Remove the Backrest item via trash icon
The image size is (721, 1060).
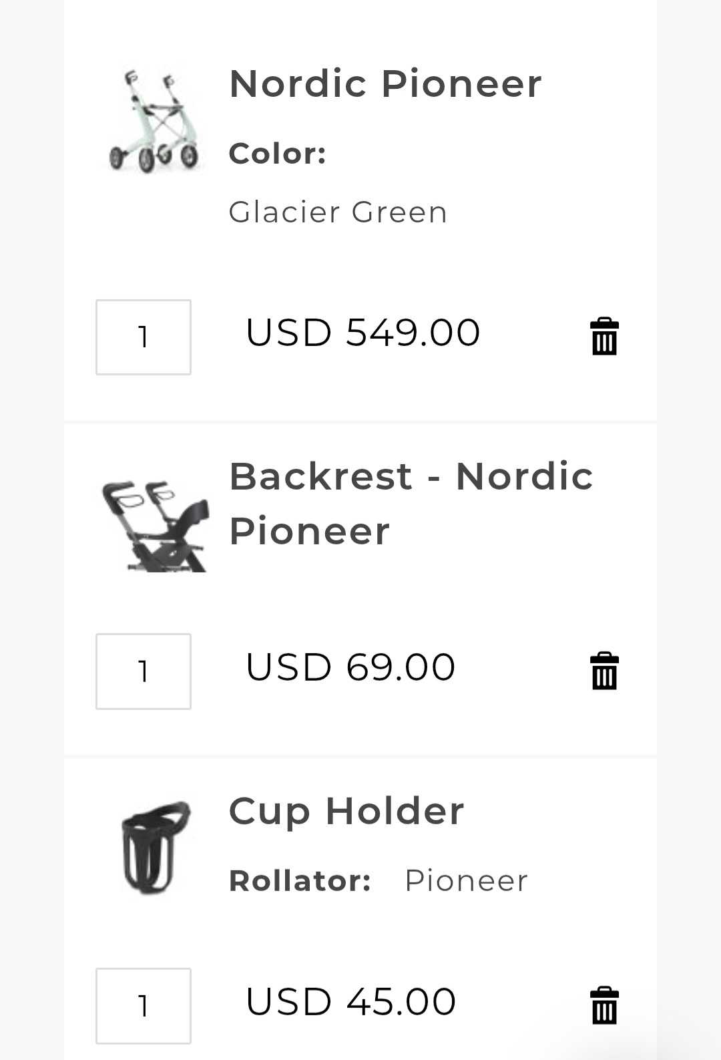click(x=604, y=671)
